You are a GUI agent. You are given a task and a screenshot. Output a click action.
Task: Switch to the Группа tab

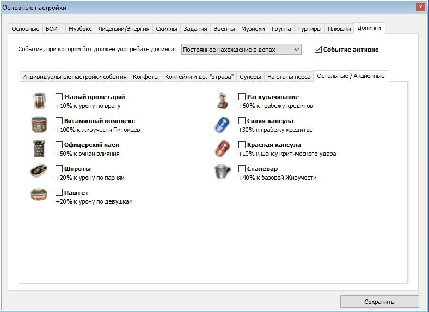(281, 29)
